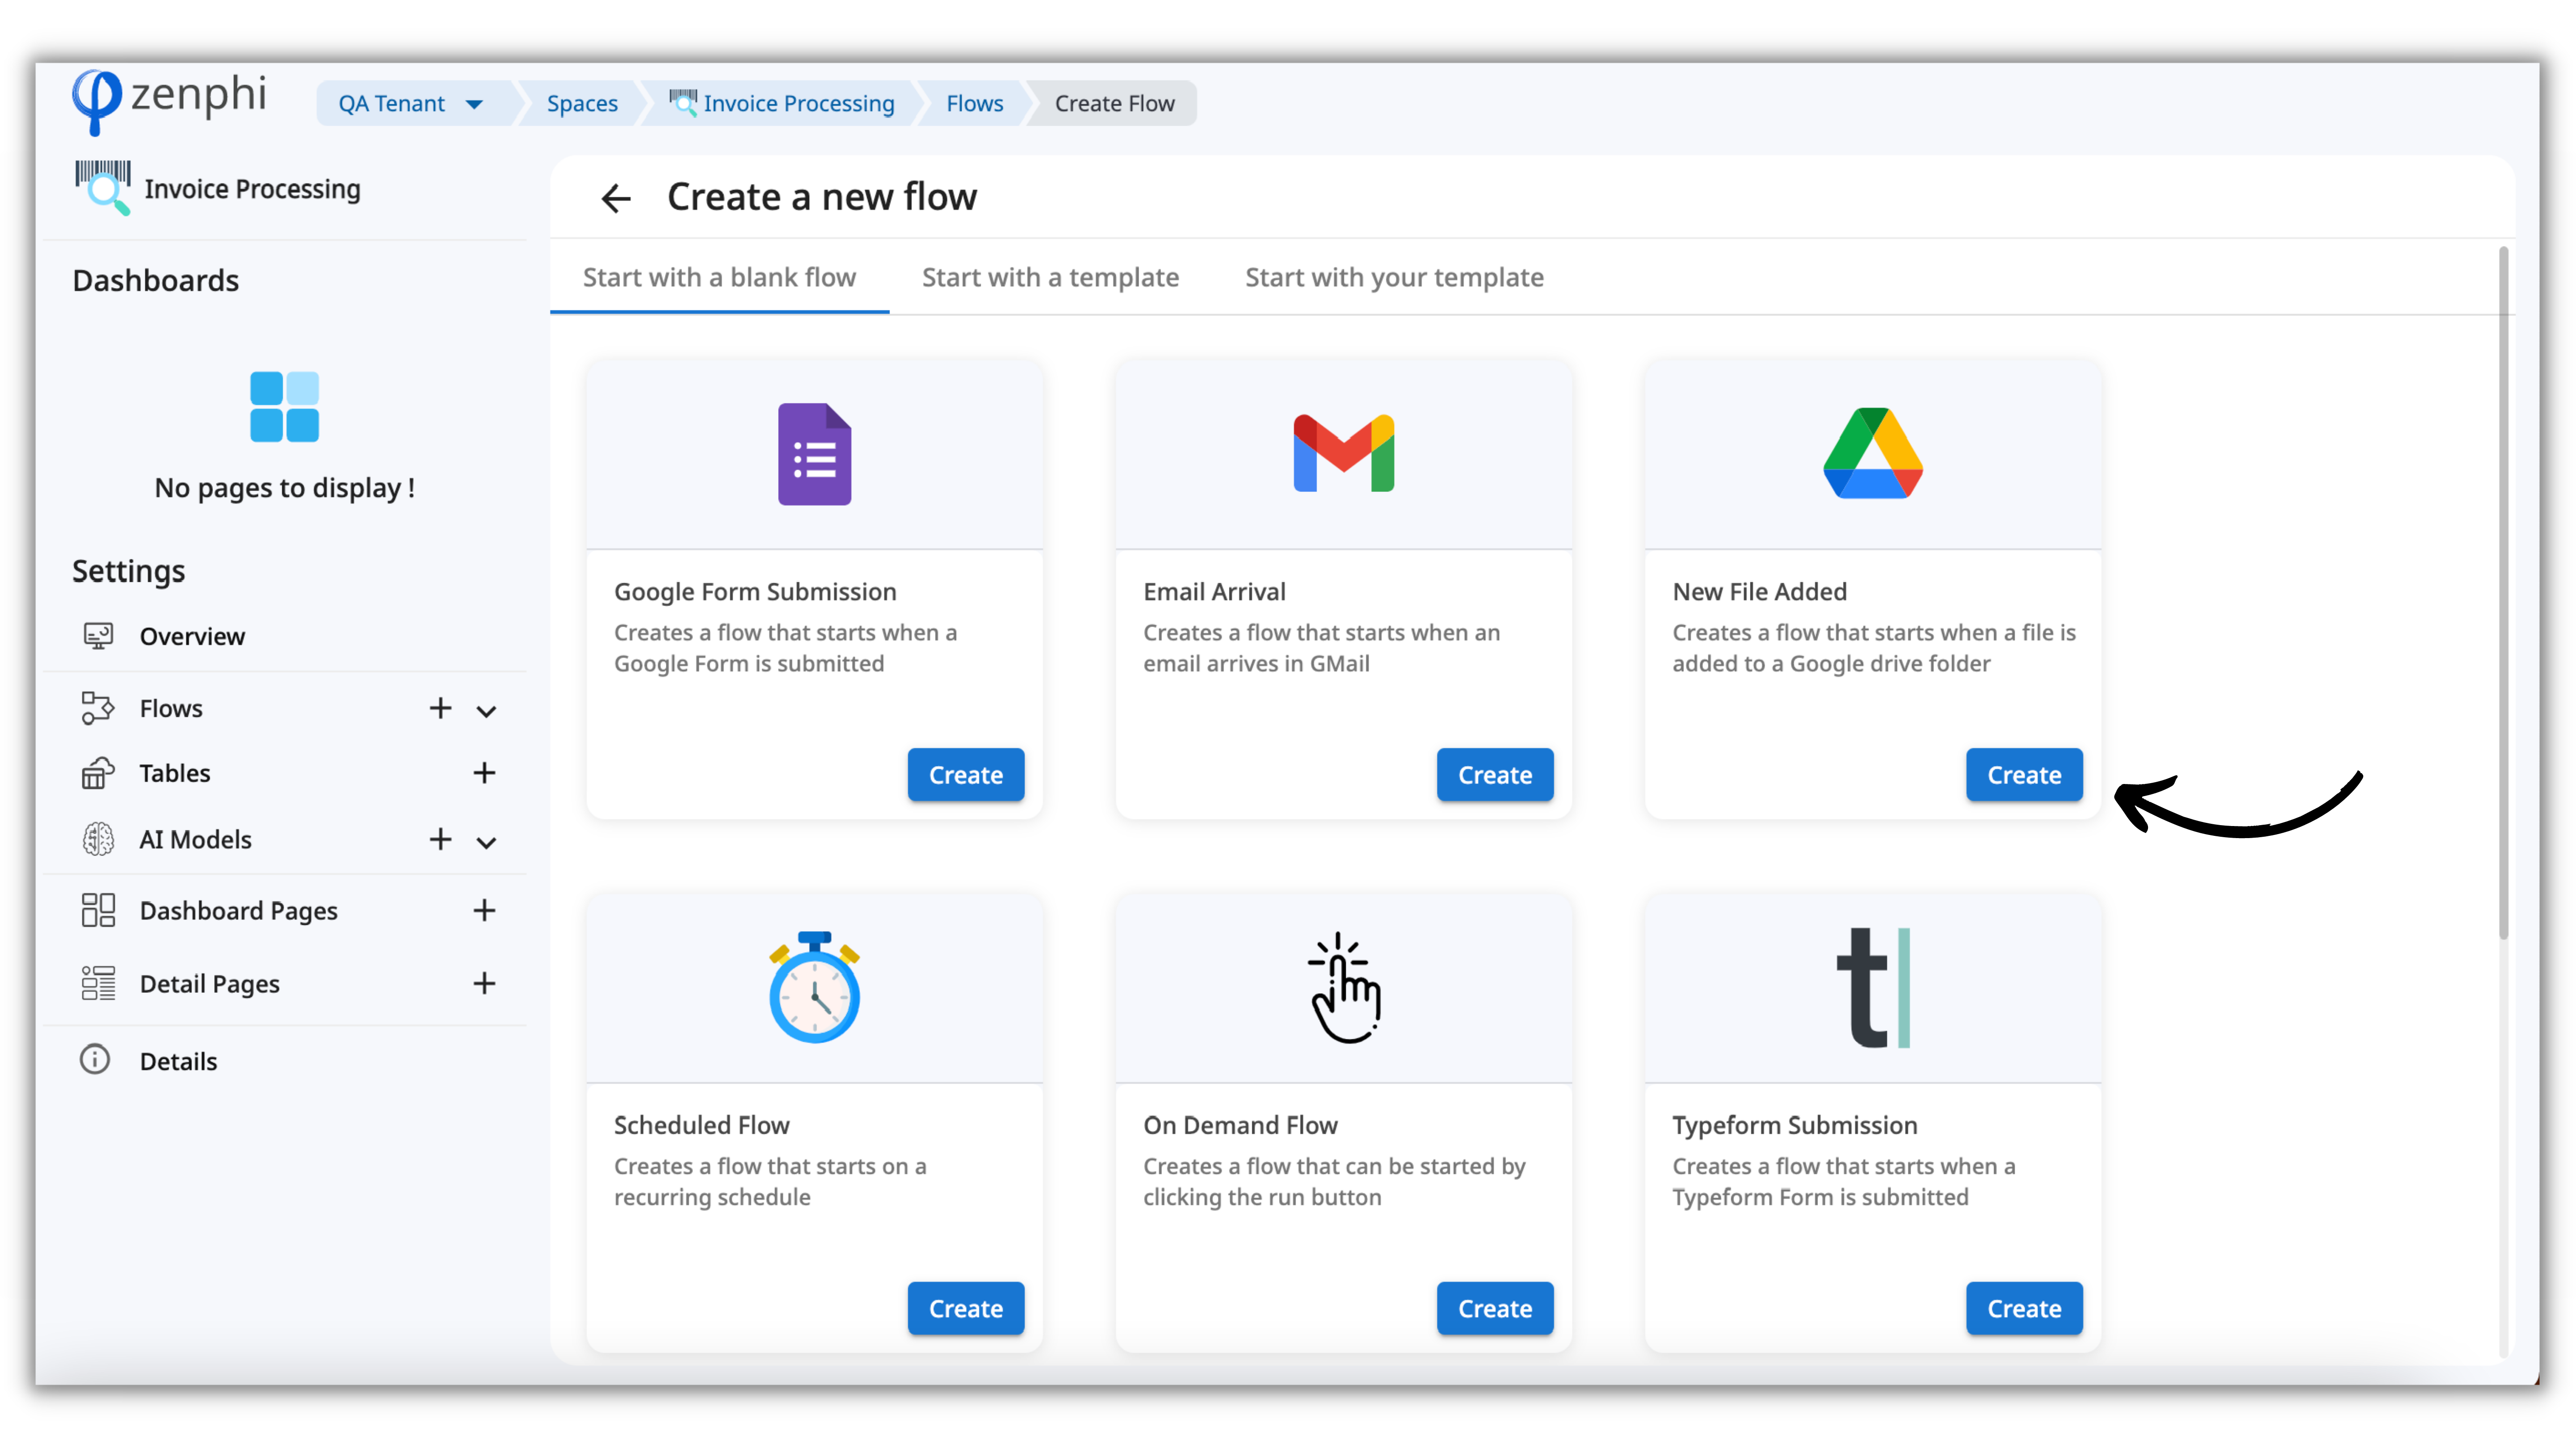
Task: Click the plus icon next to Flows
Action: click(440, 708)
